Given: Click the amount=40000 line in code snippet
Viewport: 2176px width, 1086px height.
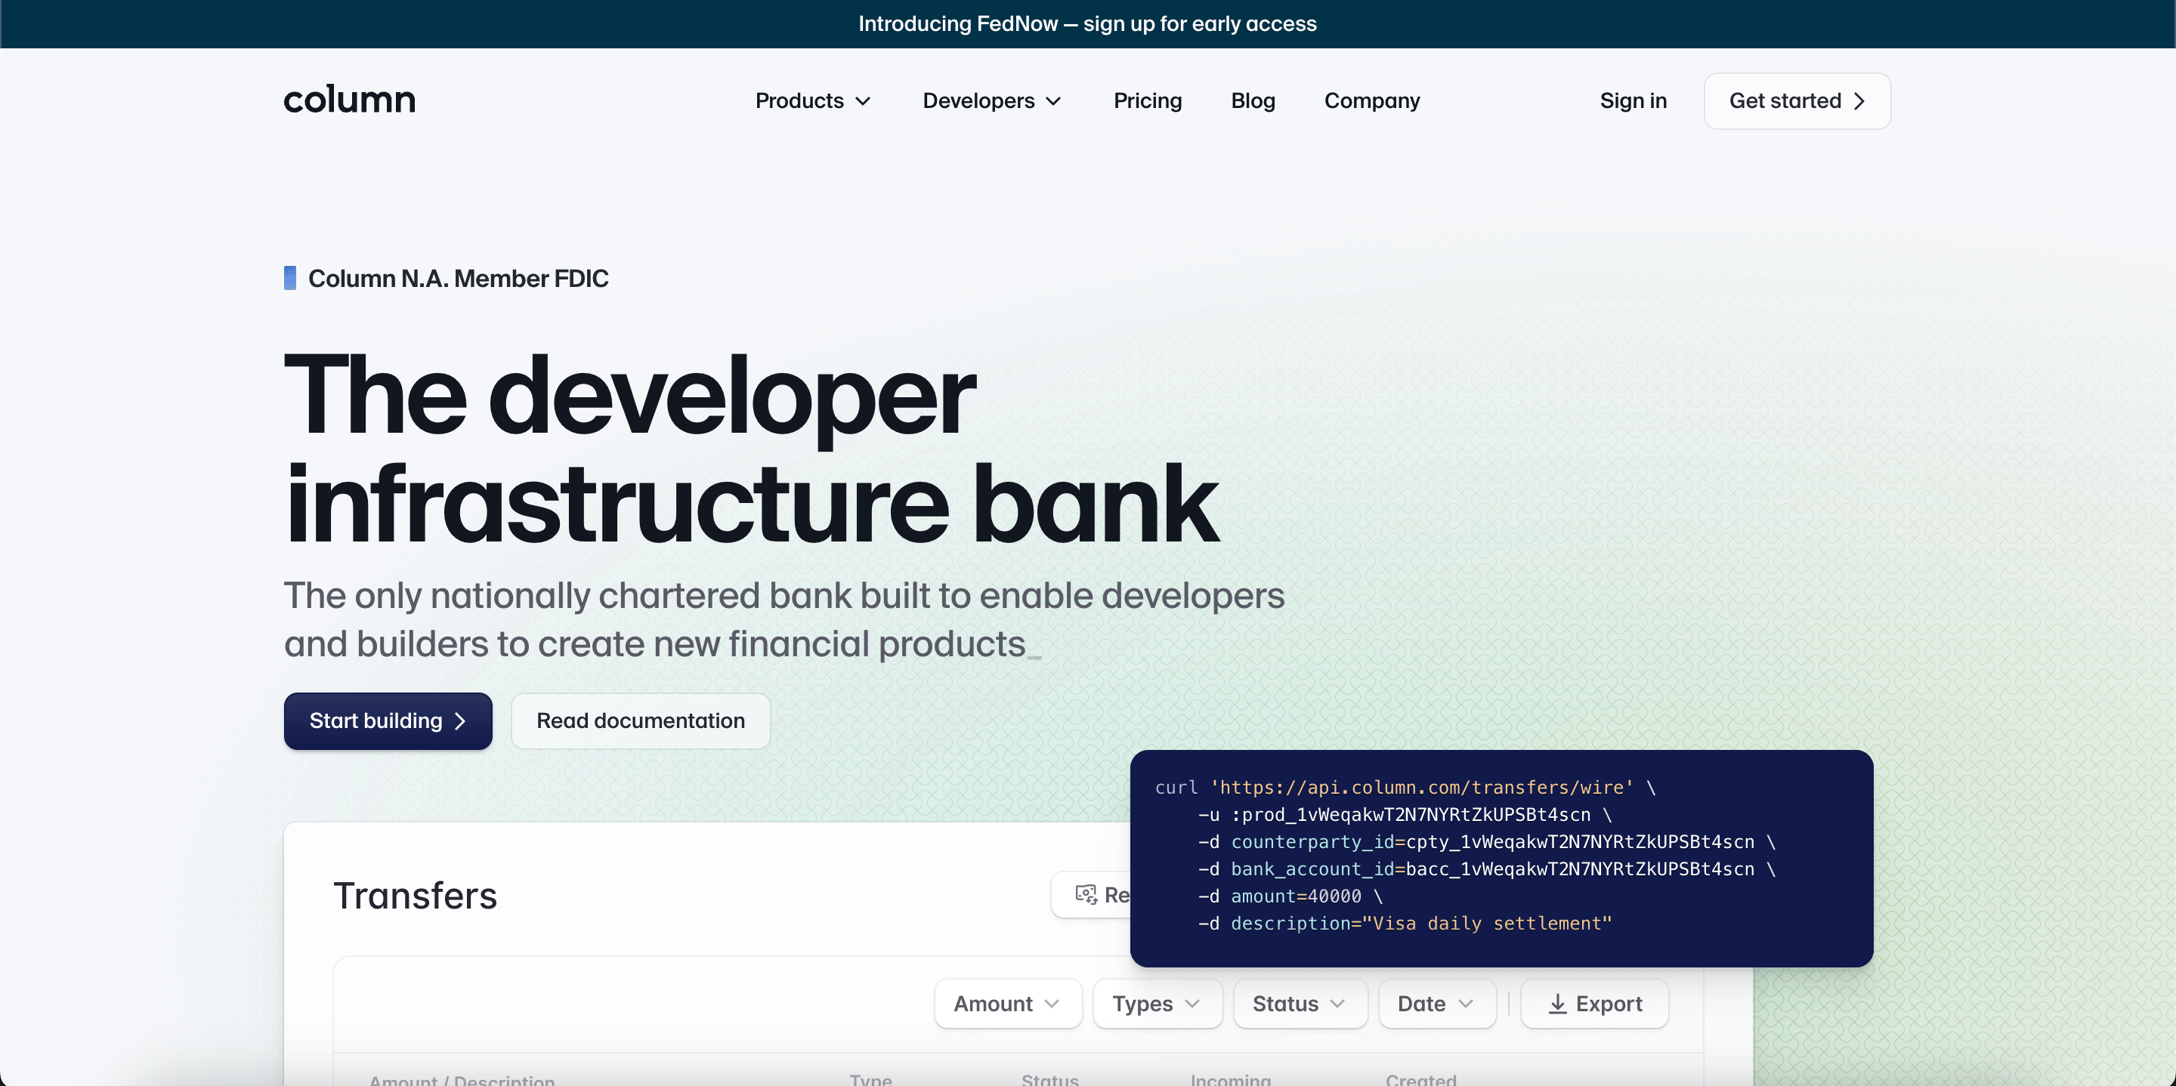Looking at the screenshot, I should [1290, 896].
